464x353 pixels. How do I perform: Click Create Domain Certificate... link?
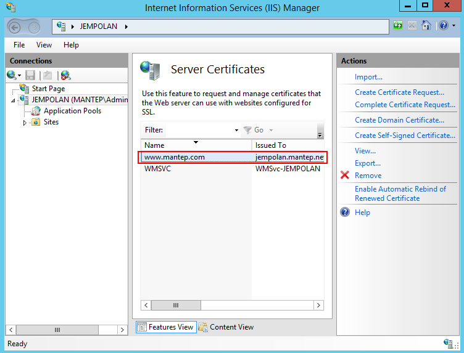(x=399, y=120)
